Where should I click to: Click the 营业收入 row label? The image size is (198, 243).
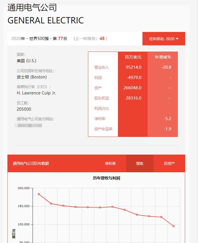tap(101, 67)
